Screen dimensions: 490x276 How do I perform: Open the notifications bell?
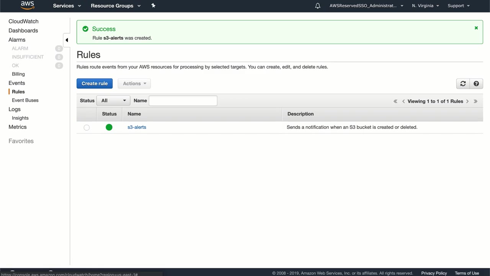[x=318, y=6]
